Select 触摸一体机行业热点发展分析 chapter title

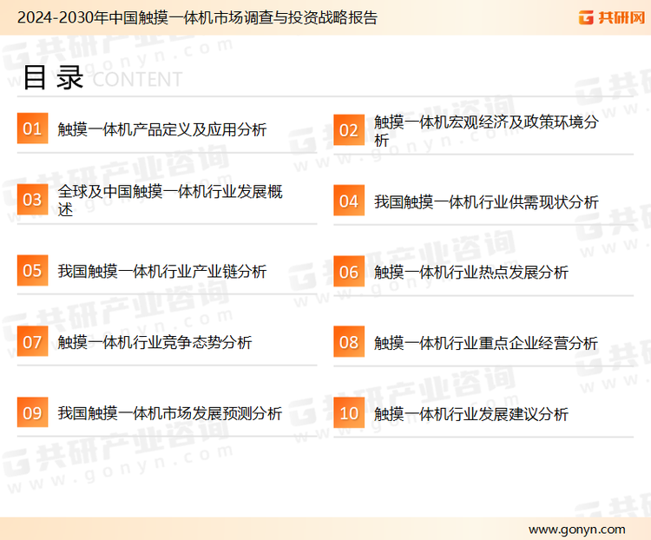(x=471, y=273)
